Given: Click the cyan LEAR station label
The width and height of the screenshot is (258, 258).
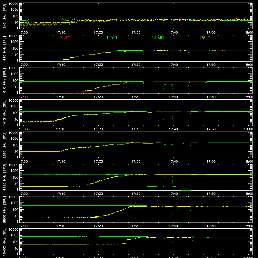Looking at the screenshot, I should 112,38.
